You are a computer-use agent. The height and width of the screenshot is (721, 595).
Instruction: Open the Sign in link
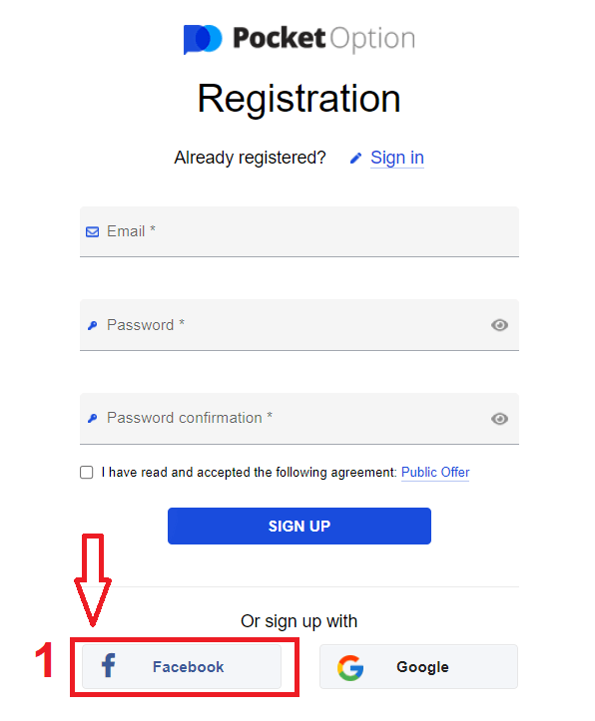[397, 158]
